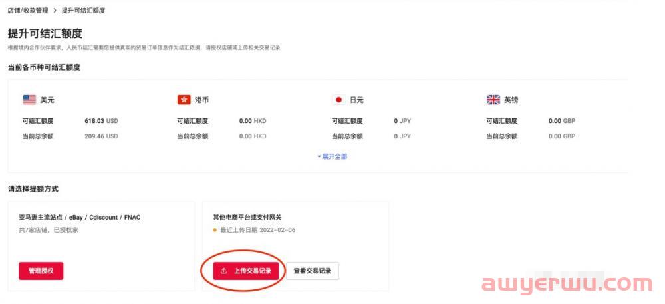Click the UK flag icon beside 英镑
The image size is (665, 304).
pos(493,100)
